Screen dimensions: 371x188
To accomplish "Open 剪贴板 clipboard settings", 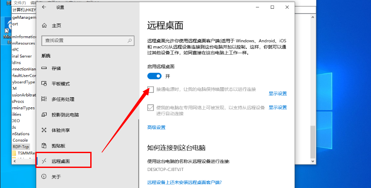I will click(58, 146).
